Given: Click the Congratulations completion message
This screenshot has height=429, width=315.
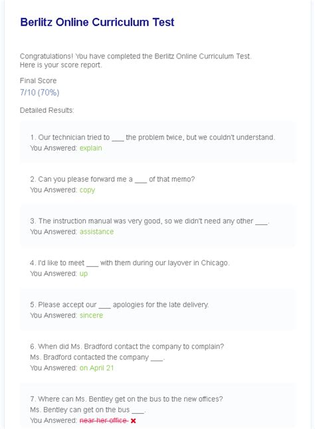Looking at the screenshot, I should pyautogui.click(x=136, y=60).
